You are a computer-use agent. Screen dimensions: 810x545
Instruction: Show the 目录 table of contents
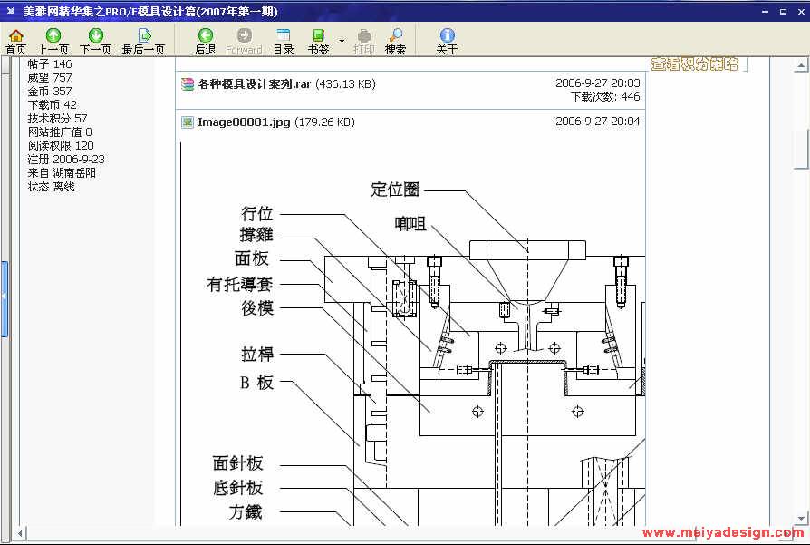pos(284,41)
